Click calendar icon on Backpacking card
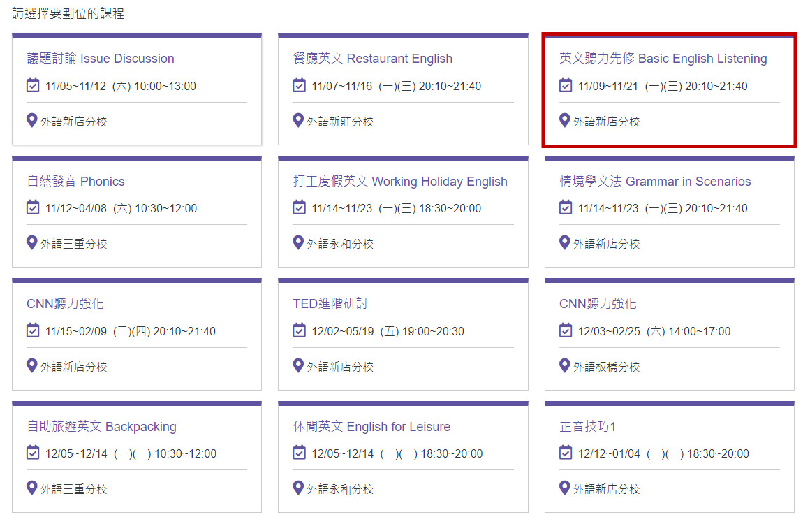Image resolution: width=810 pixels, height=517 pixels. (x=32, y=453)
